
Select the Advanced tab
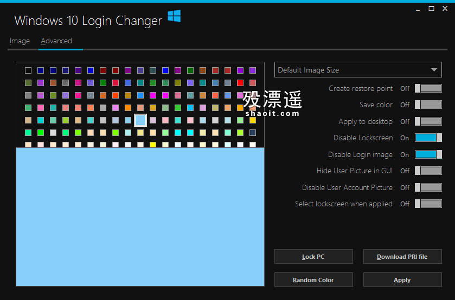[x=56, y=41]
